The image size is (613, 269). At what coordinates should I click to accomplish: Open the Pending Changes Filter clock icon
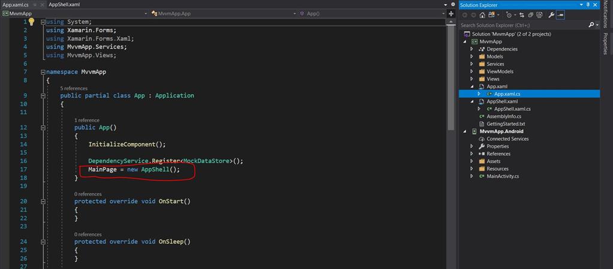click(x=509, y=15)
